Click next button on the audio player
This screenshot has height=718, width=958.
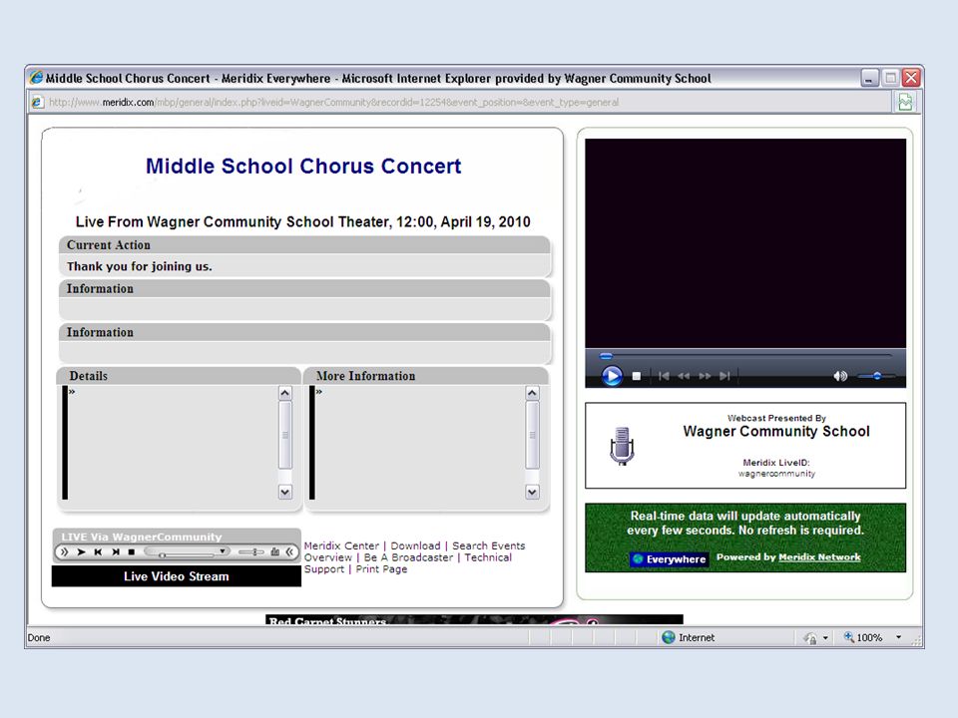[x=116, y=551]
